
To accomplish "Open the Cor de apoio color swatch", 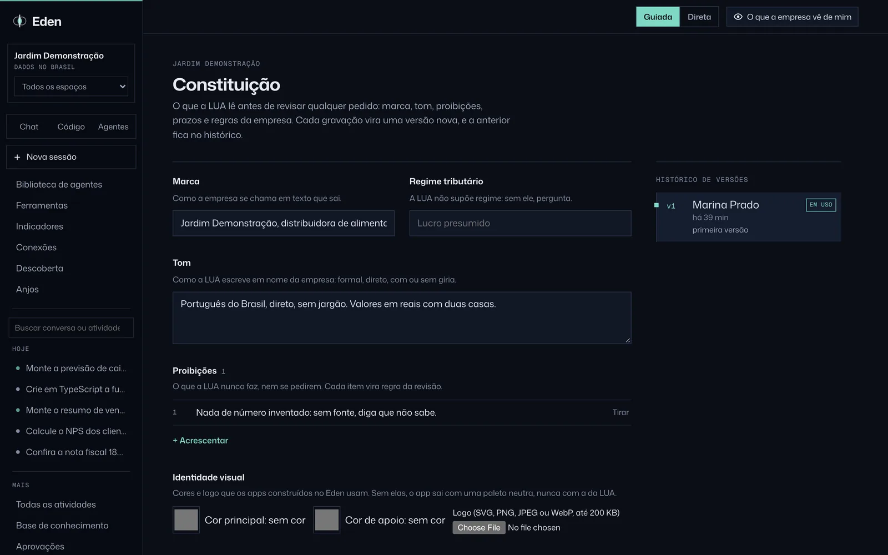I will click(327, 520).
